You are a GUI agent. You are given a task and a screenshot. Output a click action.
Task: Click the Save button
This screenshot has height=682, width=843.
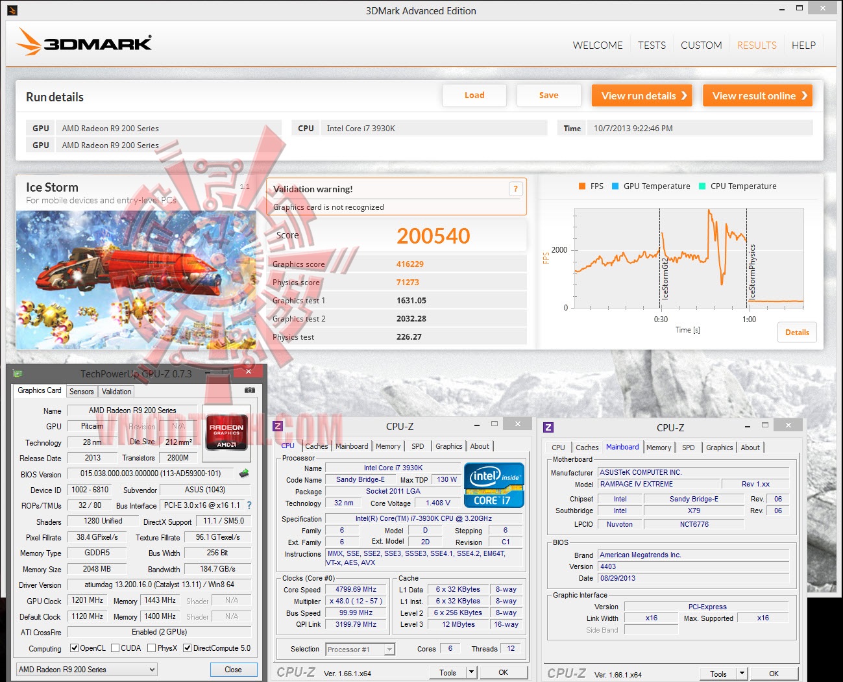pos(549,95)
